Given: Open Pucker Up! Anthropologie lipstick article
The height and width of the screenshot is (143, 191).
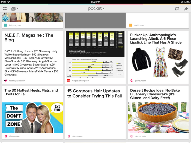Looking at the screenshot, I should 156,39.
